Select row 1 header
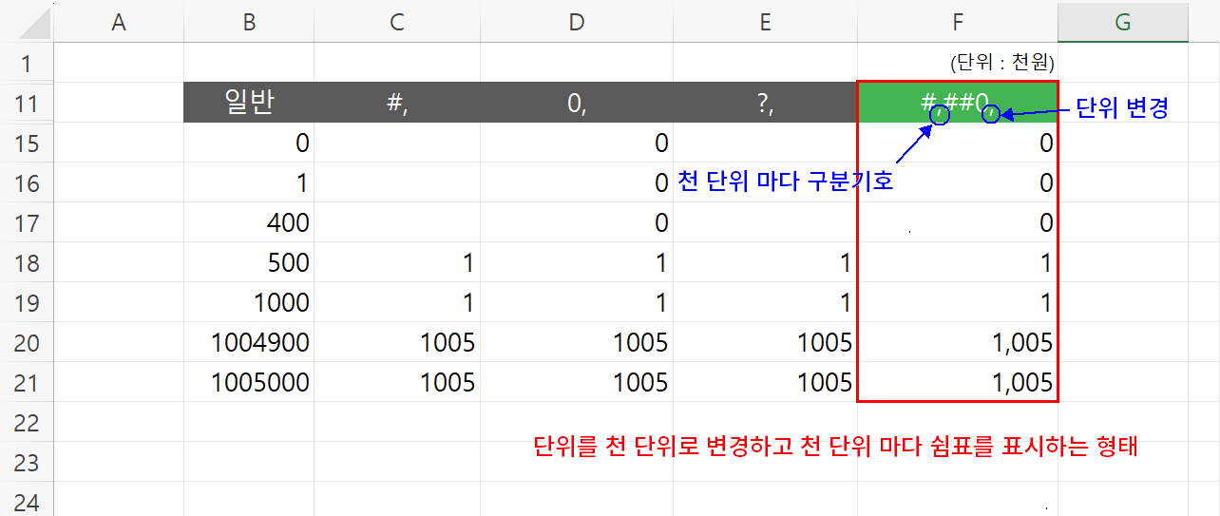The height and width of the screenshot is (516, 1220). click(x=27, y=63)
